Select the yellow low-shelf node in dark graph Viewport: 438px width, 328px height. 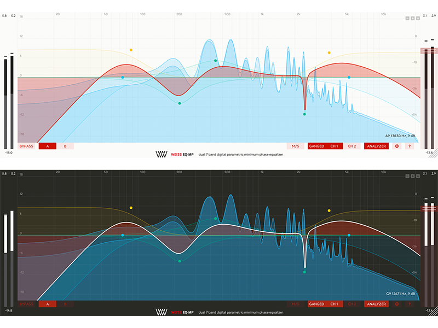(x=131, y=208)
